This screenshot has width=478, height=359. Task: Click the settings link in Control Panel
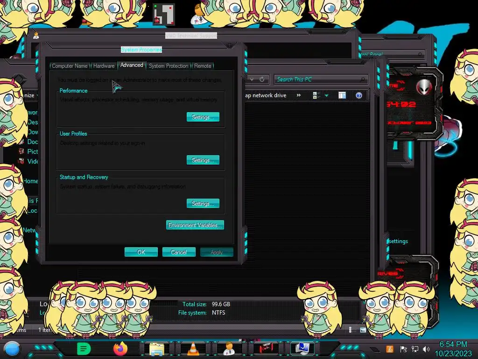[399, 241]
